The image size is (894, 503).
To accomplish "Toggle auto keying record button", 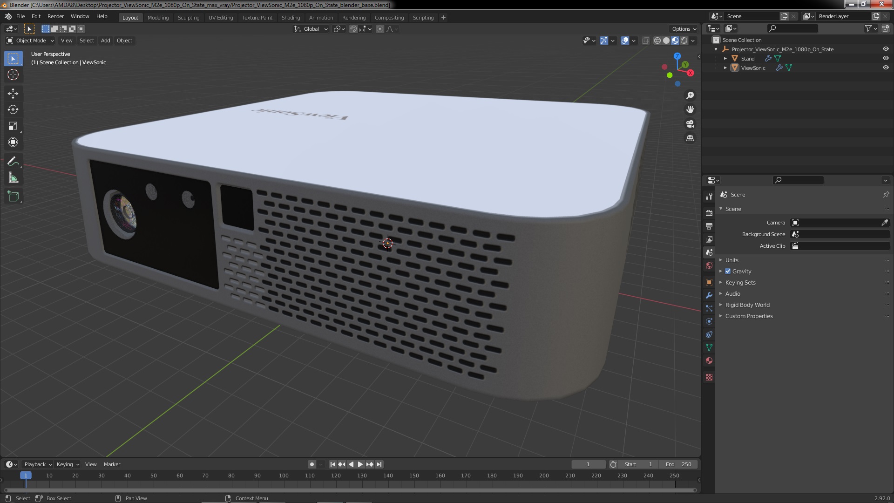I will click(x=312, y=464).
